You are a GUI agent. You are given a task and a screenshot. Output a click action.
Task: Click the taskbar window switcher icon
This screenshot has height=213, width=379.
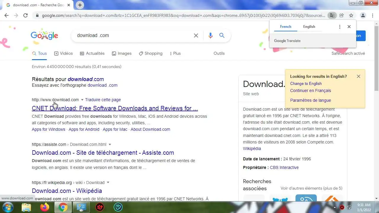pyautogui.click(x=81, y=207)
